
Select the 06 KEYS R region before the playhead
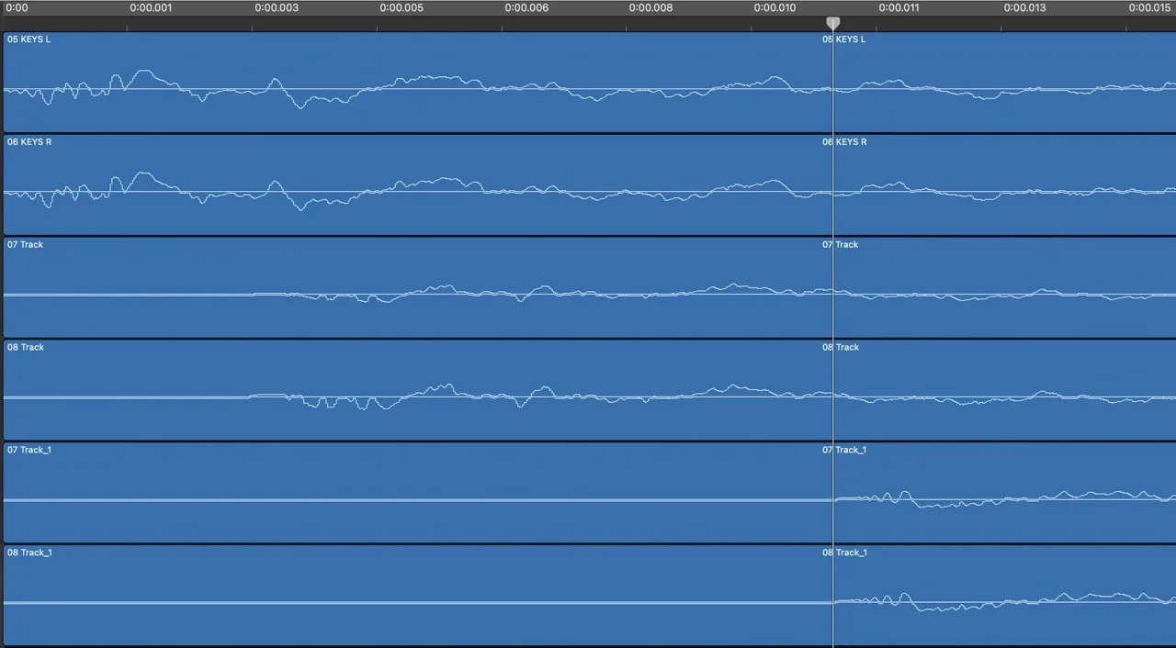(418, 185)
